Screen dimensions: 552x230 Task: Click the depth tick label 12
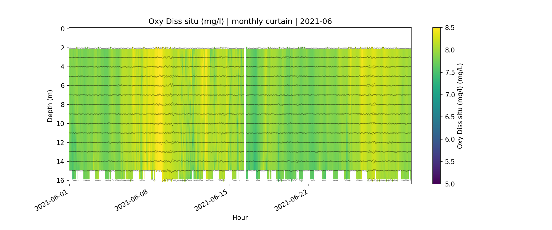point(61,143)
